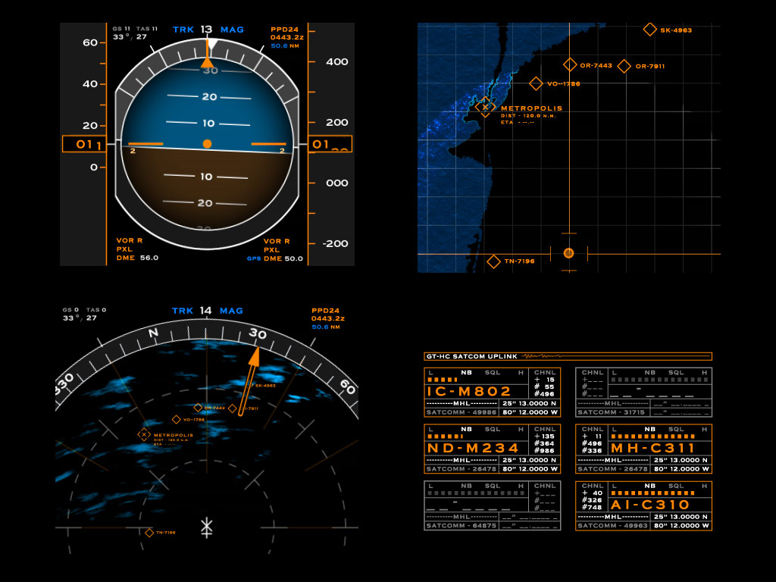Select the Metropolis X-diamond marker on the map
This screenshot has width=776, height=582.
point(485,107)
